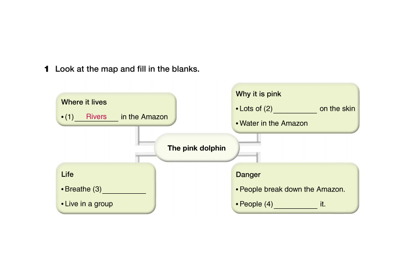398x279 pixels.
Task: Click the blank numbered (2)
Action: [295, 109]
